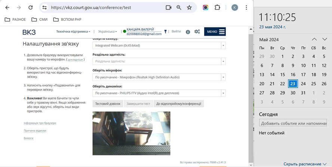
Task: Open the докладніше link
Action: (76, 60)
